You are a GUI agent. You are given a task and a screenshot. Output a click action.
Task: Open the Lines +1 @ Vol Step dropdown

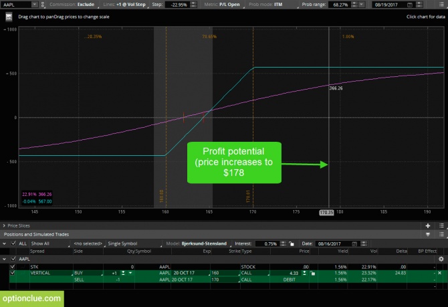pos(125,5)
